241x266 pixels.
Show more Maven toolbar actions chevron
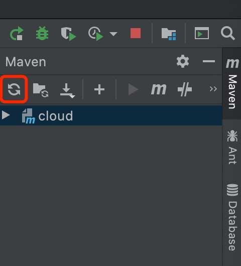(x=213, y=89)
